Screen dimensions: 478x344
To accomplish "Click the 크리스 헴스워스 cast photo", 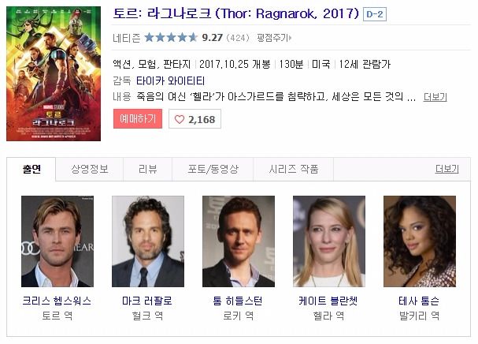I will (57, 241).
